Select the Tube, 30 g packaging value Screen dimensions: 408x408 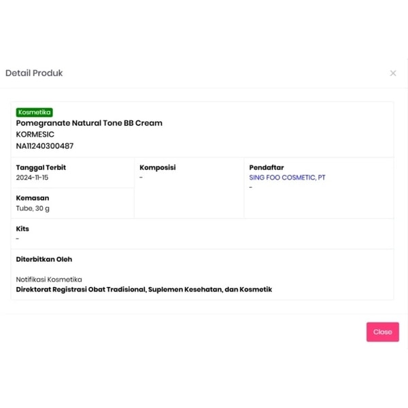33,208
